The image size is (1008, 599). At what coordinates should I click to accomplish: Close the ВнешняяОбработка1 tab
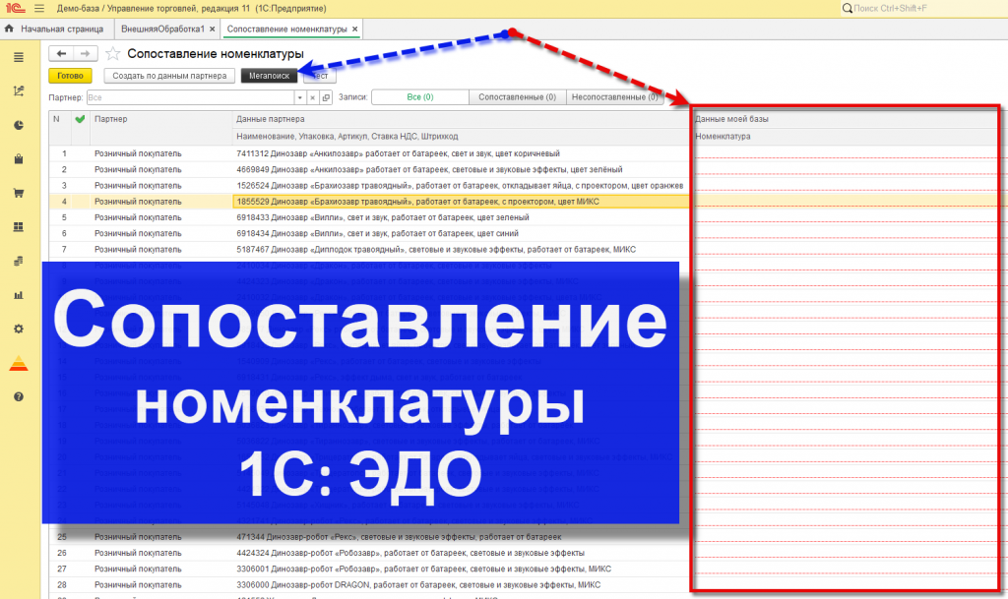pyautogui.click(x=213, y=29)
